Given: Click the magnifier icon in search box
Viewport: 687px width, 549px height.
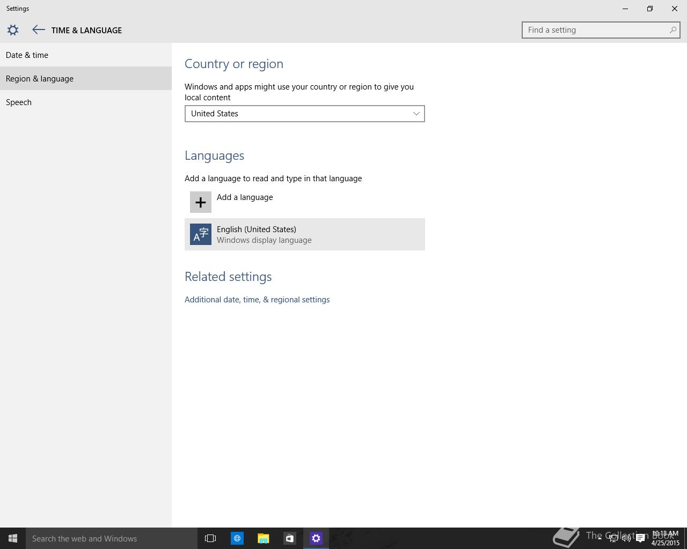Looking at the screenshot, I should point(673,30).
